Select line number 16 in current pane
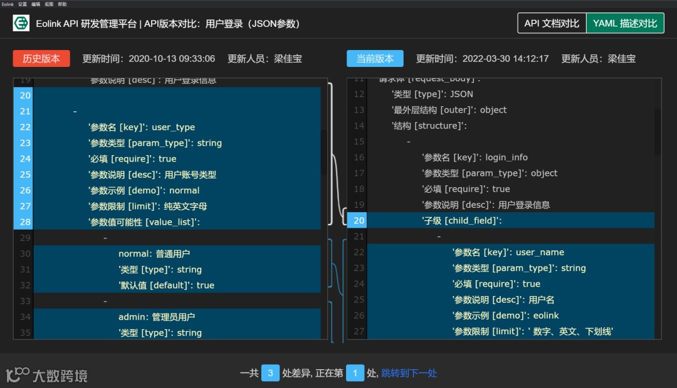The width and height of the screenshot is (677, 388). click(359, 157)
